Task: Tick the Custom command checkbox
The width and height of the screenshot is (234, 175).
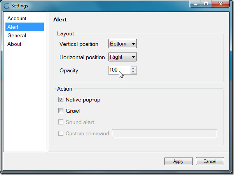Action: [x=61, y=133]
